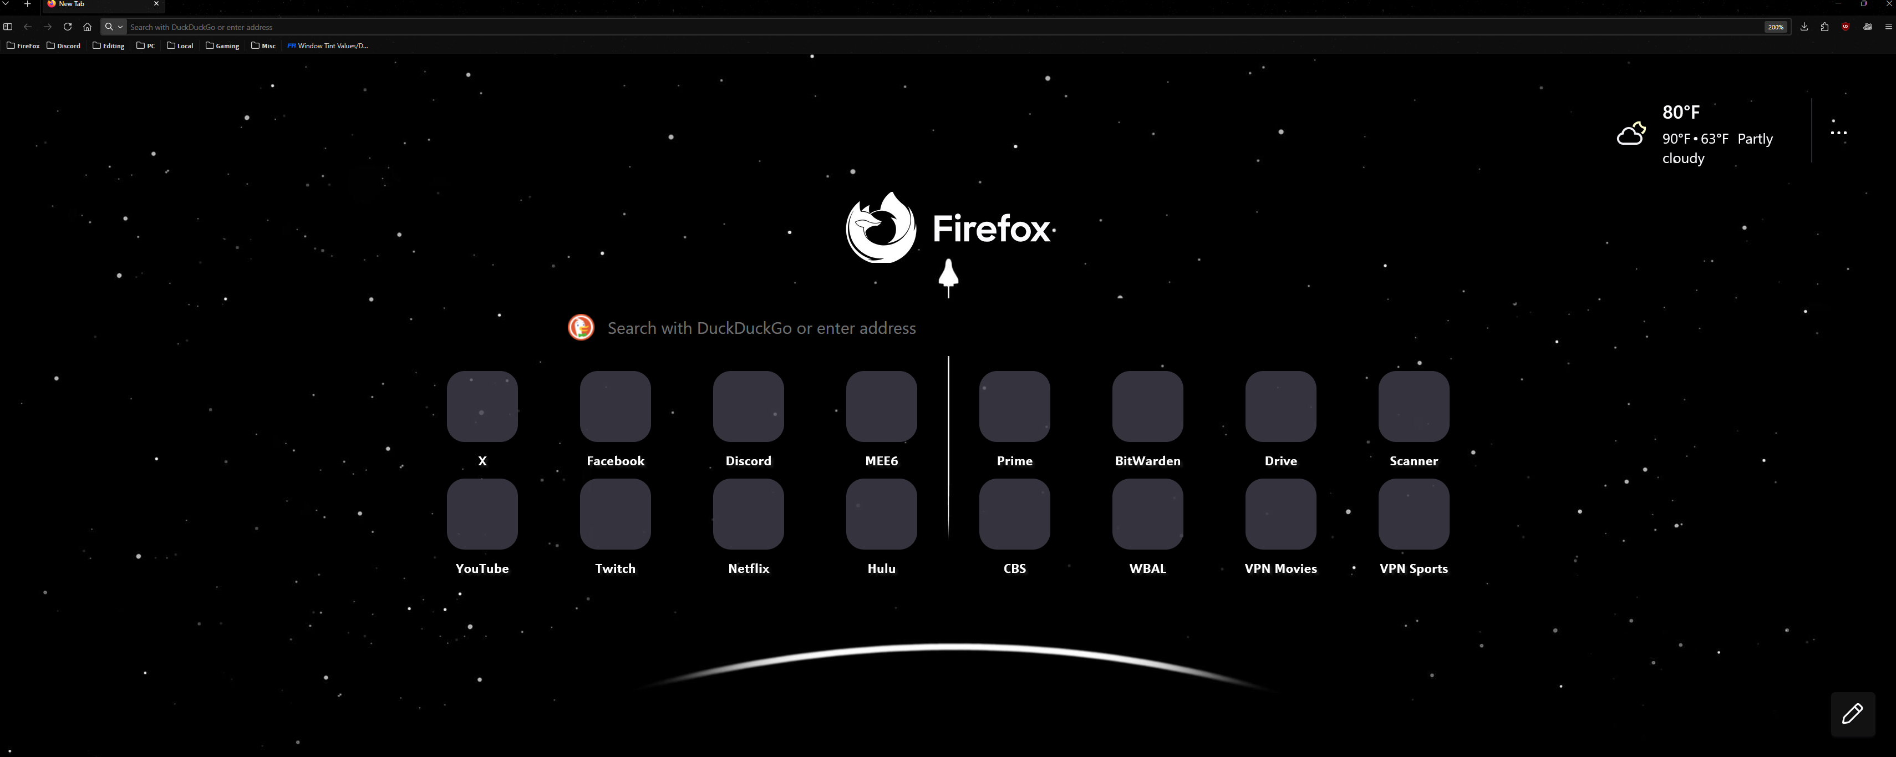Click the DuckDuckGo logo in page search
This screenshot has width=1896, height=757.
coord(581,328)
